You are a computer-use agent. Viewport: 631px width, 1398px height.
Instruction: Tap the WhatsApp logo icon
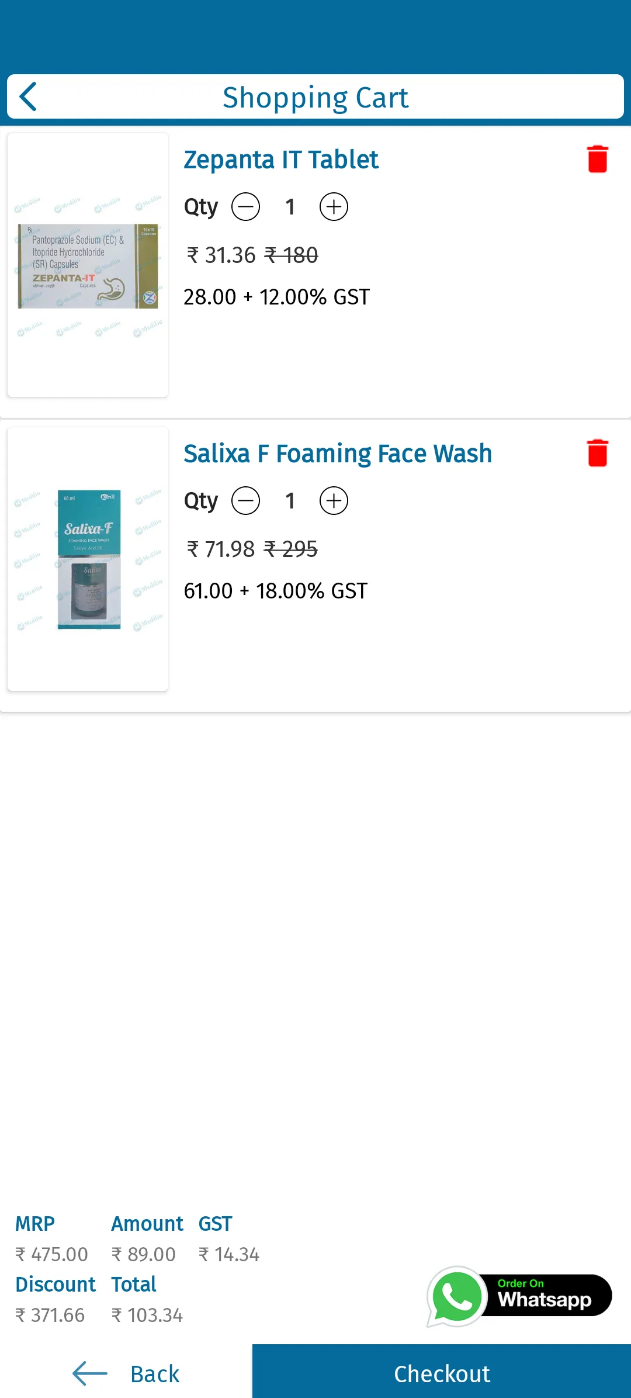[x=457, y=1296]
